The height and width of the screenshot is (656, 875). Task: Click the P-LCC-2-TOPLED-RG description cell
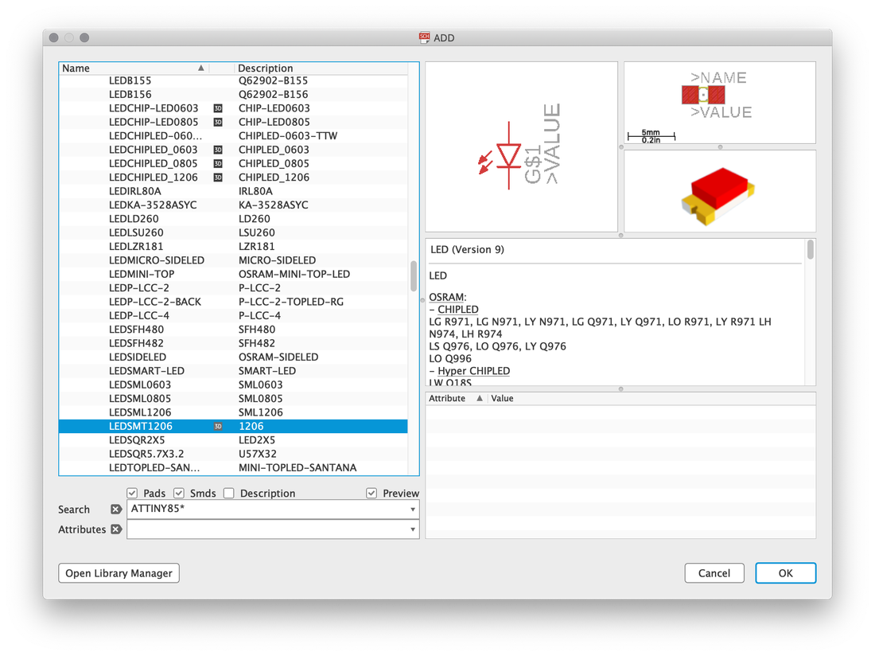click(x=290, y=302)
